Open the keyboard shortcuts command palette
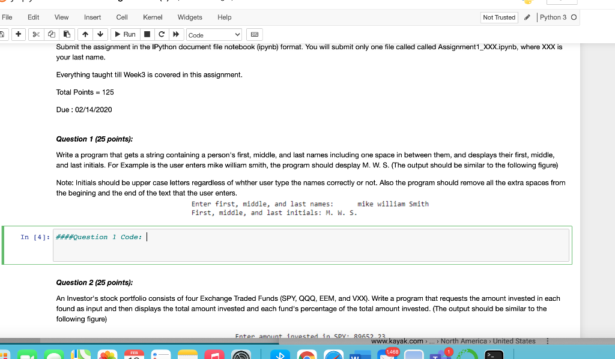615x359 pixels. (253, 34)
